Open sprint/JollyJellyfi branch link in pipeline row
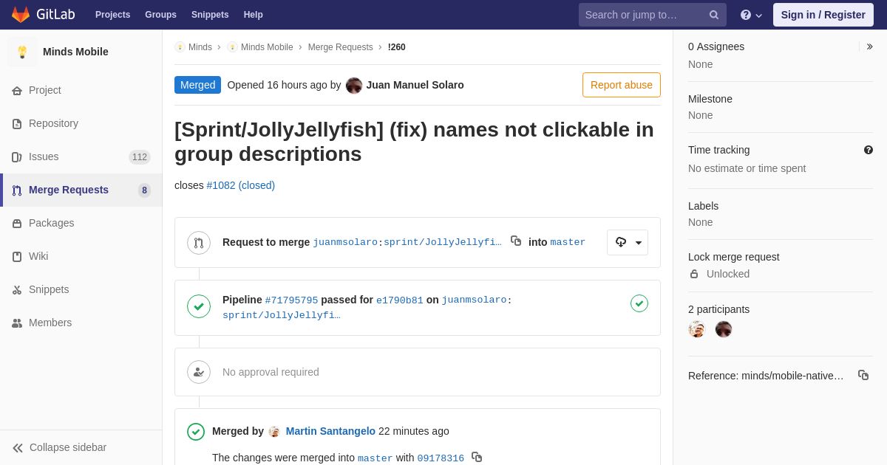The width and height of the screenshot is (887, 465). coord(282,315)
